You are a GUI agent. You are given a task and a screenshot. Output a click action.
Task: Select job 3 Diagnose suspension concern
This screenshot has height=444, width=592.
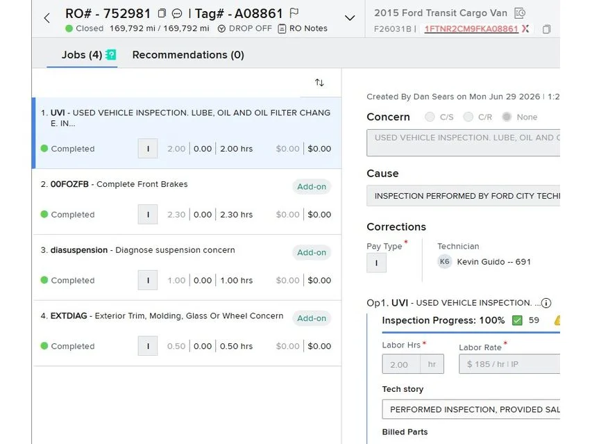tap(187, 268)
